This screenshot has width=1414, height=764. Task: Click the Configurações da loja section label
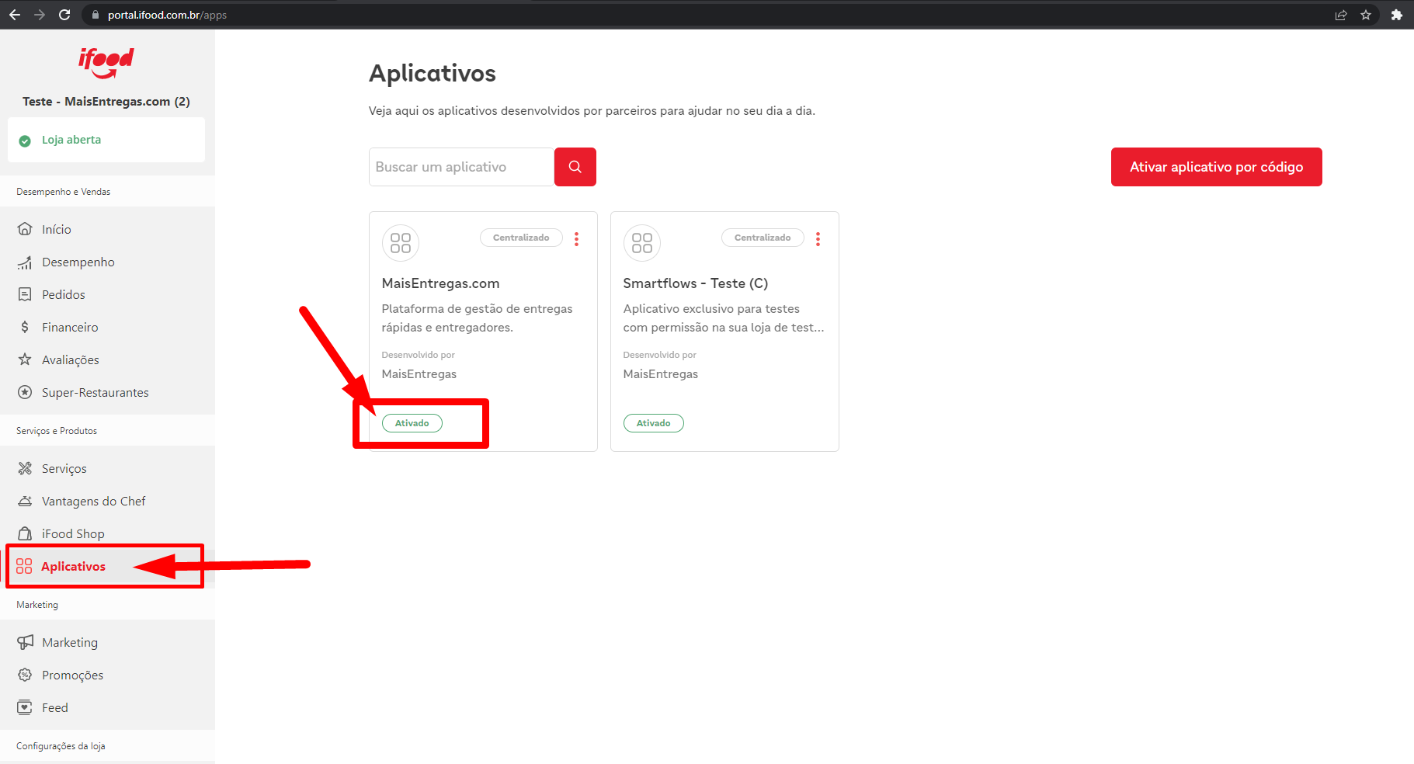[61, 746]
